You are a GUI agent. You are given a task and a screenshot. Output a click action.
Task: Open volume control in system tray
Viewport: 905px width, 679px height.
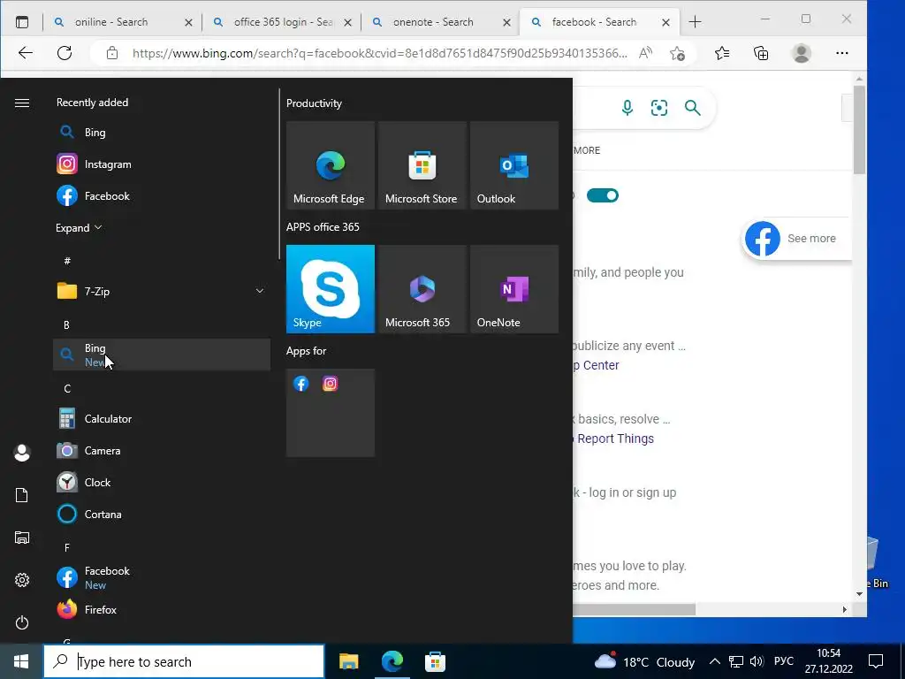coord(757,661)
